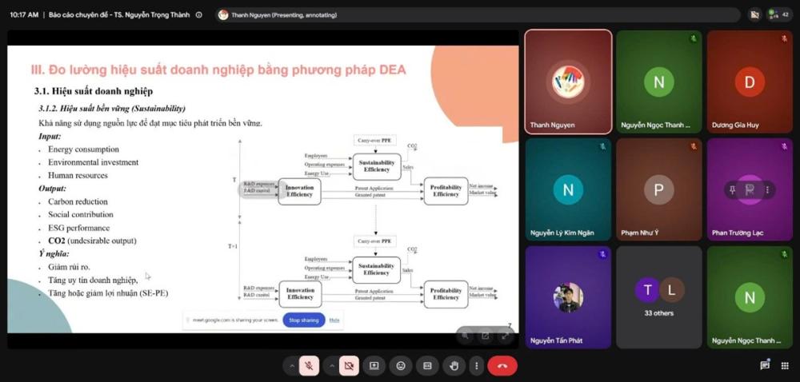This screenshot has height=382, width=800.
Task: Open audio settings arrow beside microphone
Action: [292, 366]
